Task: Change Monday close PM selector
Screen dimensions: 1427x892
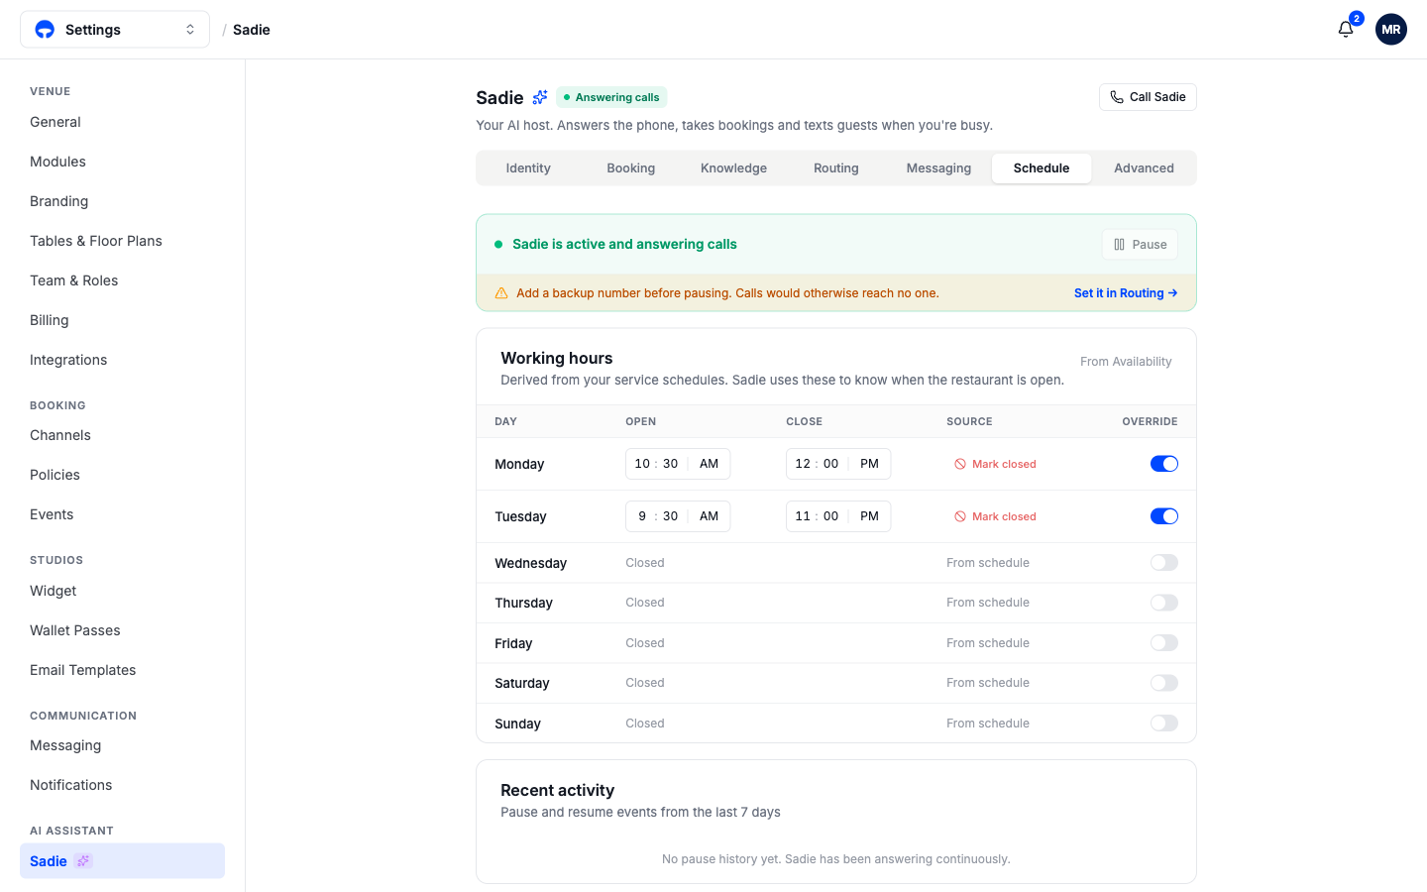Action: [x=870, y=464]
